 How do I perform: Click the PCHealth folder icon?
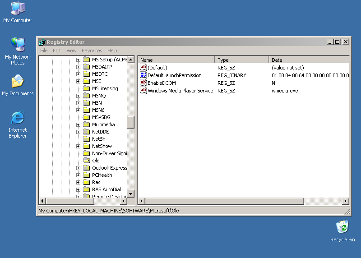point(86,175)
